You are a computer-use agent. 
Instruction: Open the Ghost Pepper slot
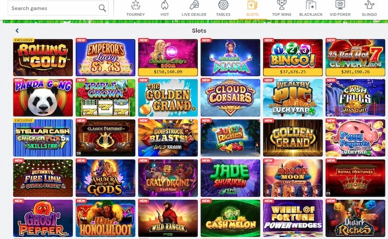pyautogui.click(x=43, y=218)
